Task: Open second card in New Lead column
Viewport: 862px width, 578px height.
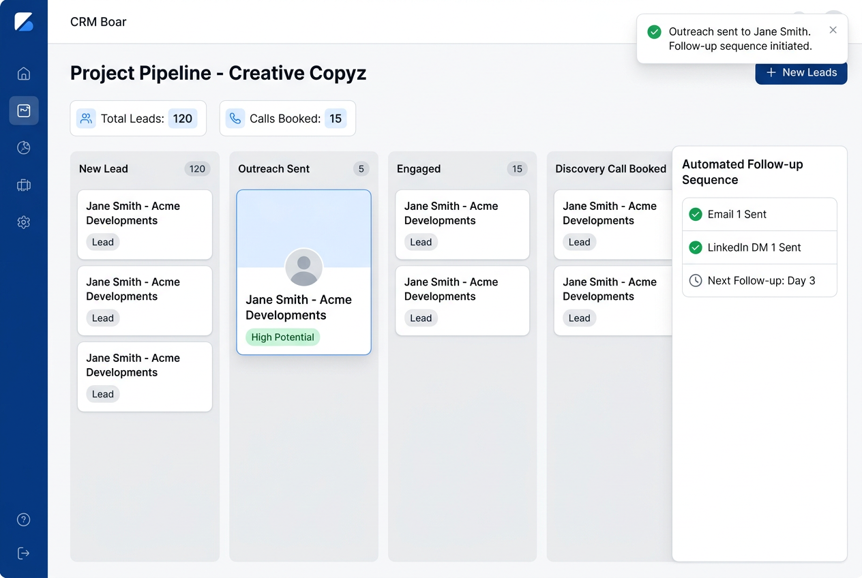Action: click(x=145, y=301)
